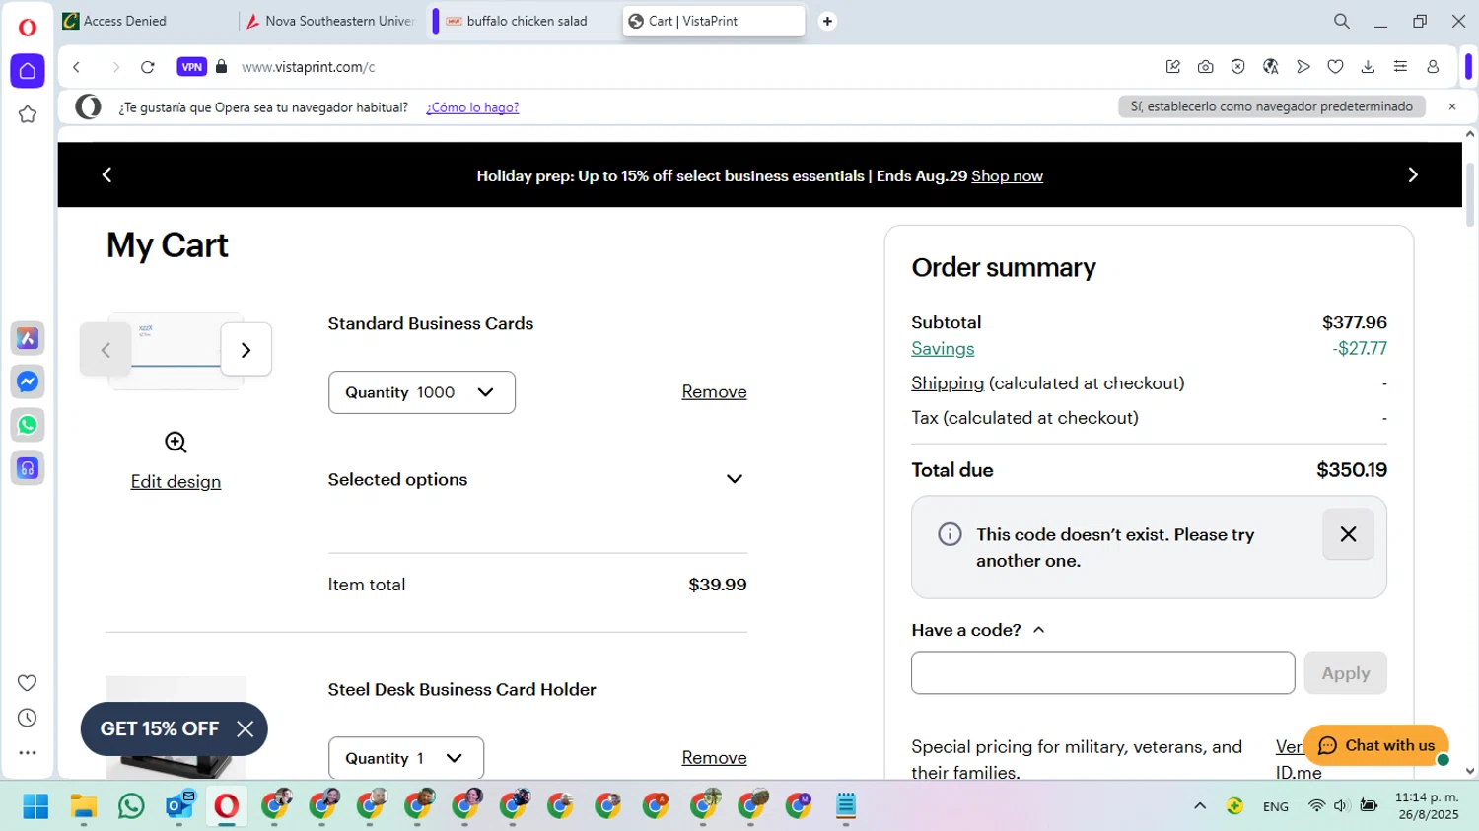Open Aria AI sidebar icon
This screenshot has height=831, width=1479.
(28, 338)
